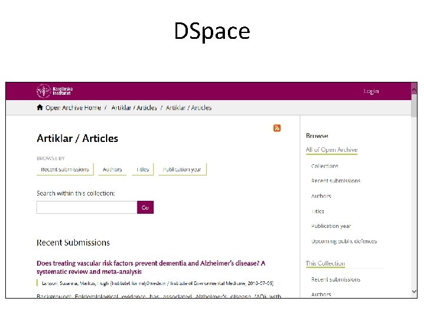
Task: Open Publication year in the Browse sidebar
Action: pos(331,226)
